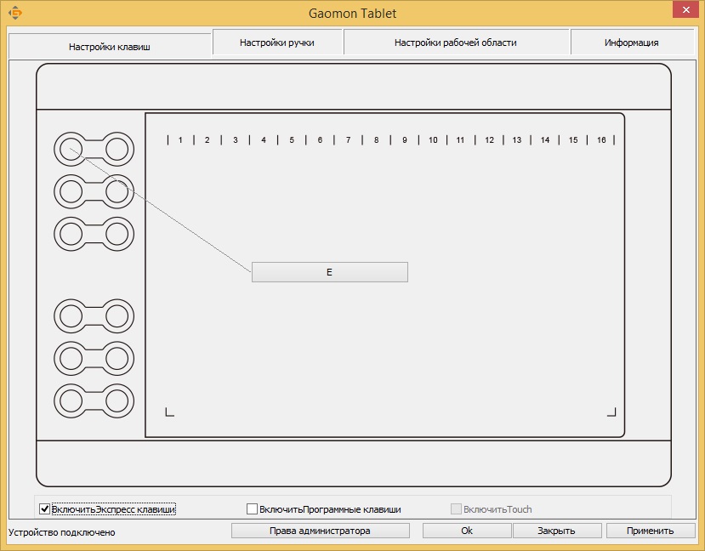Select soft key 3 on tablet area
Viewport: 705px width, 551px height.
click(x=236, y=139)
